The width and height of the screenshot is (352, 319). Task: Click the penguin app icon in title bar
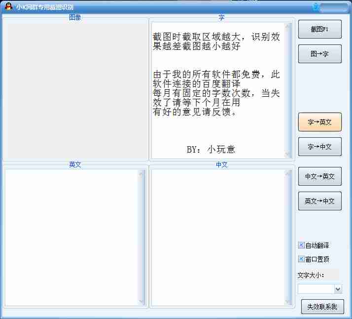coord(8,6)
